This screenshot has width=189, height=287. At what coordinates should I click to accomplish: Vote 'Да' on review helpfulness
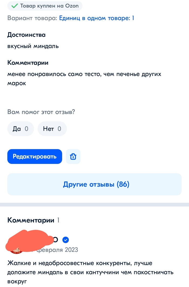click(x=21, y=129)
